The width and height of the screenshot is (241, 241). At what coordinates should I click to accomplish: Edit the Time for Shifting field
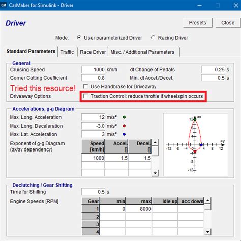tap(93, 192)
